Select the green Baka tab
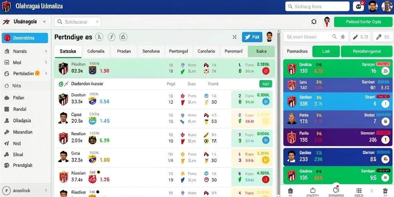The width and height of the screenshot is (394, 197). coord(261,51)
